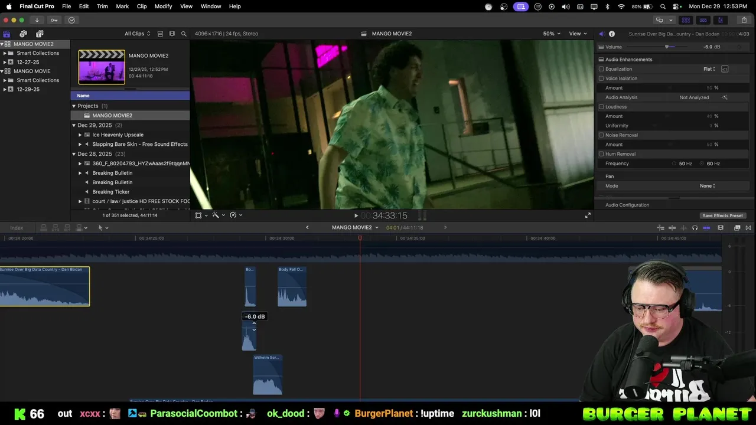Open macOS Spotlight search in menu bar
Screen dimensions: 756x425
663,6
